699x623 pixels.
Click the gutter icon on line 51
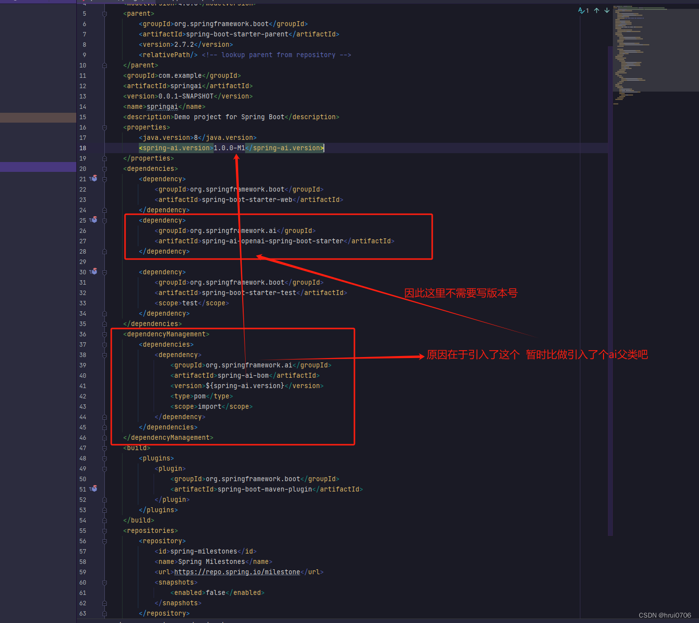tap(94, 489)
